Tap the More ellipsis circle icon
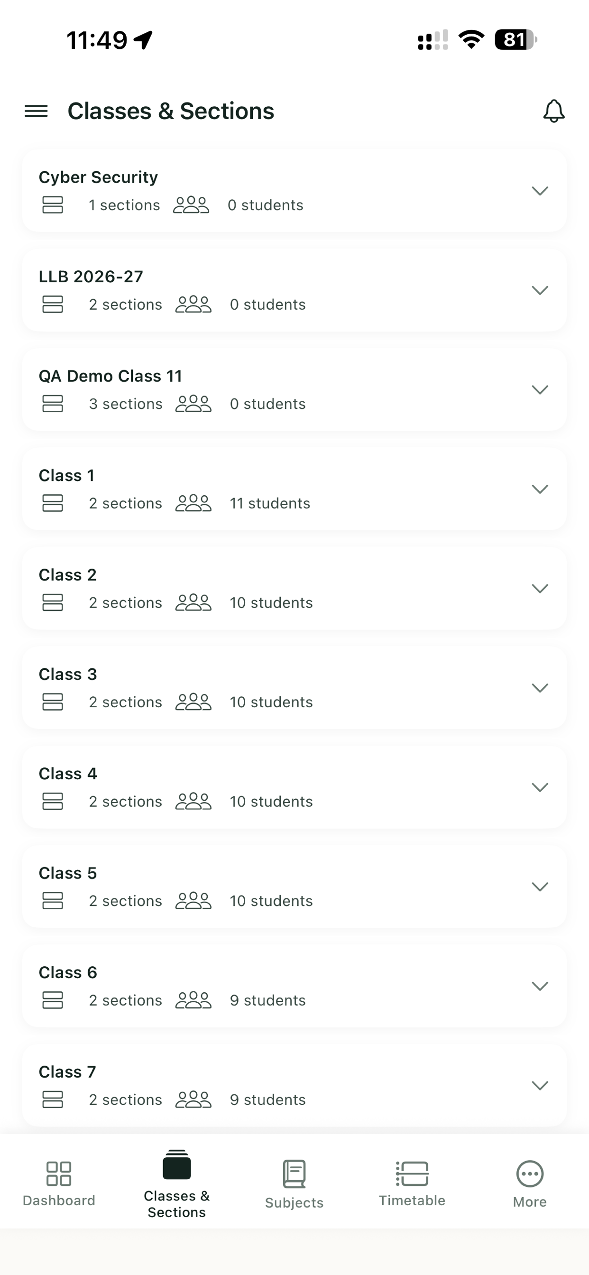589x1275 pixels. pyautogui.click(x=530, y=1173)
